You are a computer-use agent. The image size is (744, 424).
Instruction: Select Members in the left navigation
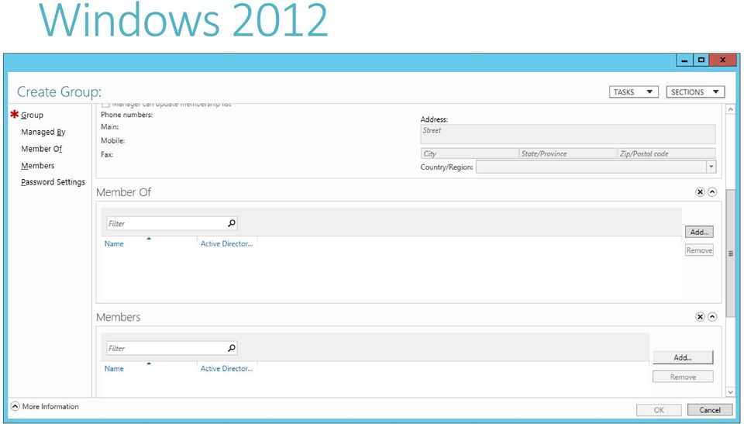coord(37,166)
